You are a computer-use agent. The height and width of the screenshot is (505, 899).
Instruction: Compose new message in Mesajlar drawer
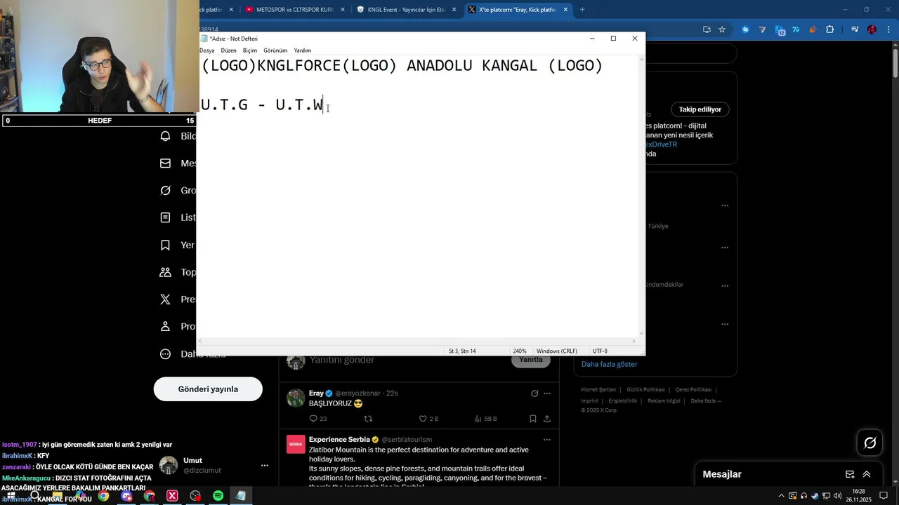coord(850,474)
